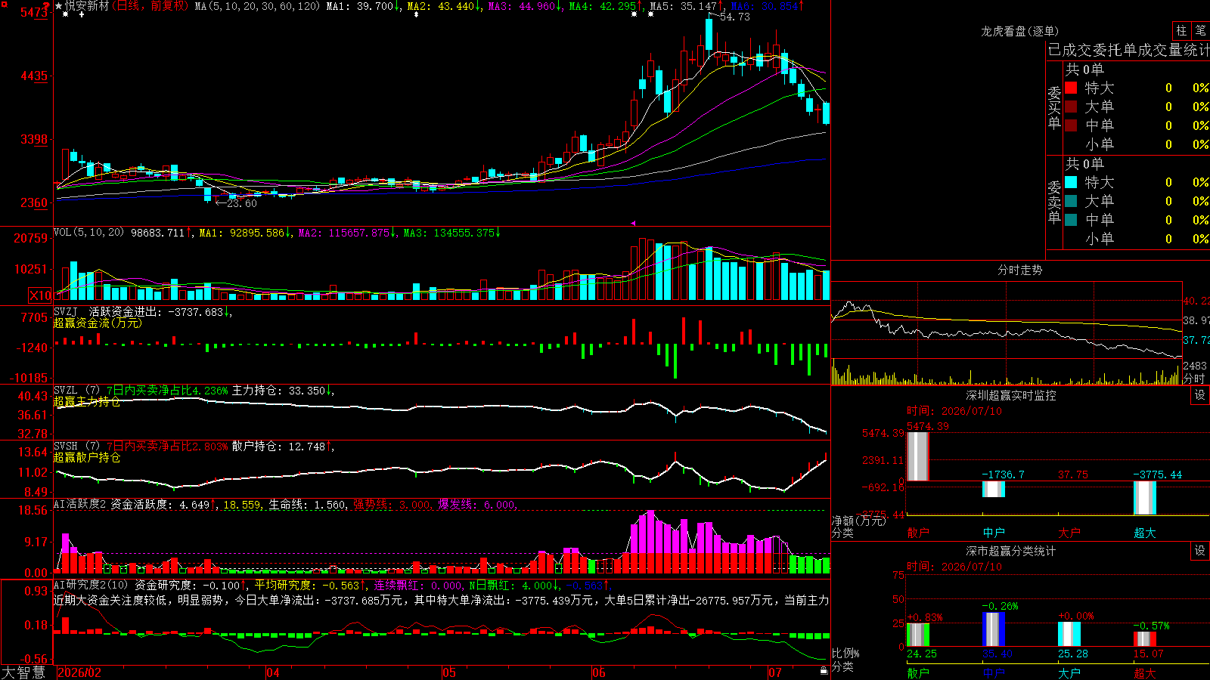Click the 分时走势 panel title
1210x680 pixels.
click(x=1019, y=270)
